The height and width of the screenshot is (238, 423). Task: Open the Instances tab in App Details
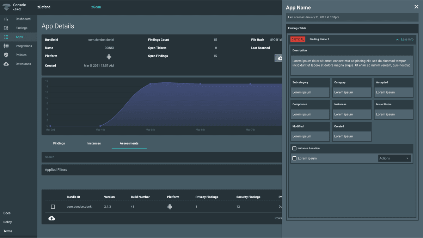(x=94, y=143)
